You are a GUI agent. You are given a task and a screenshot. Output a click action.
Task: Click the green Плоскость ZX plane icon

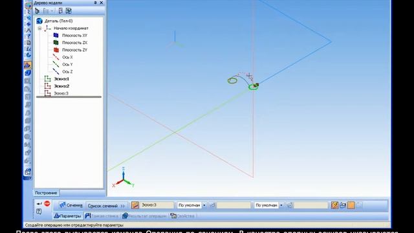click(56, 42)
